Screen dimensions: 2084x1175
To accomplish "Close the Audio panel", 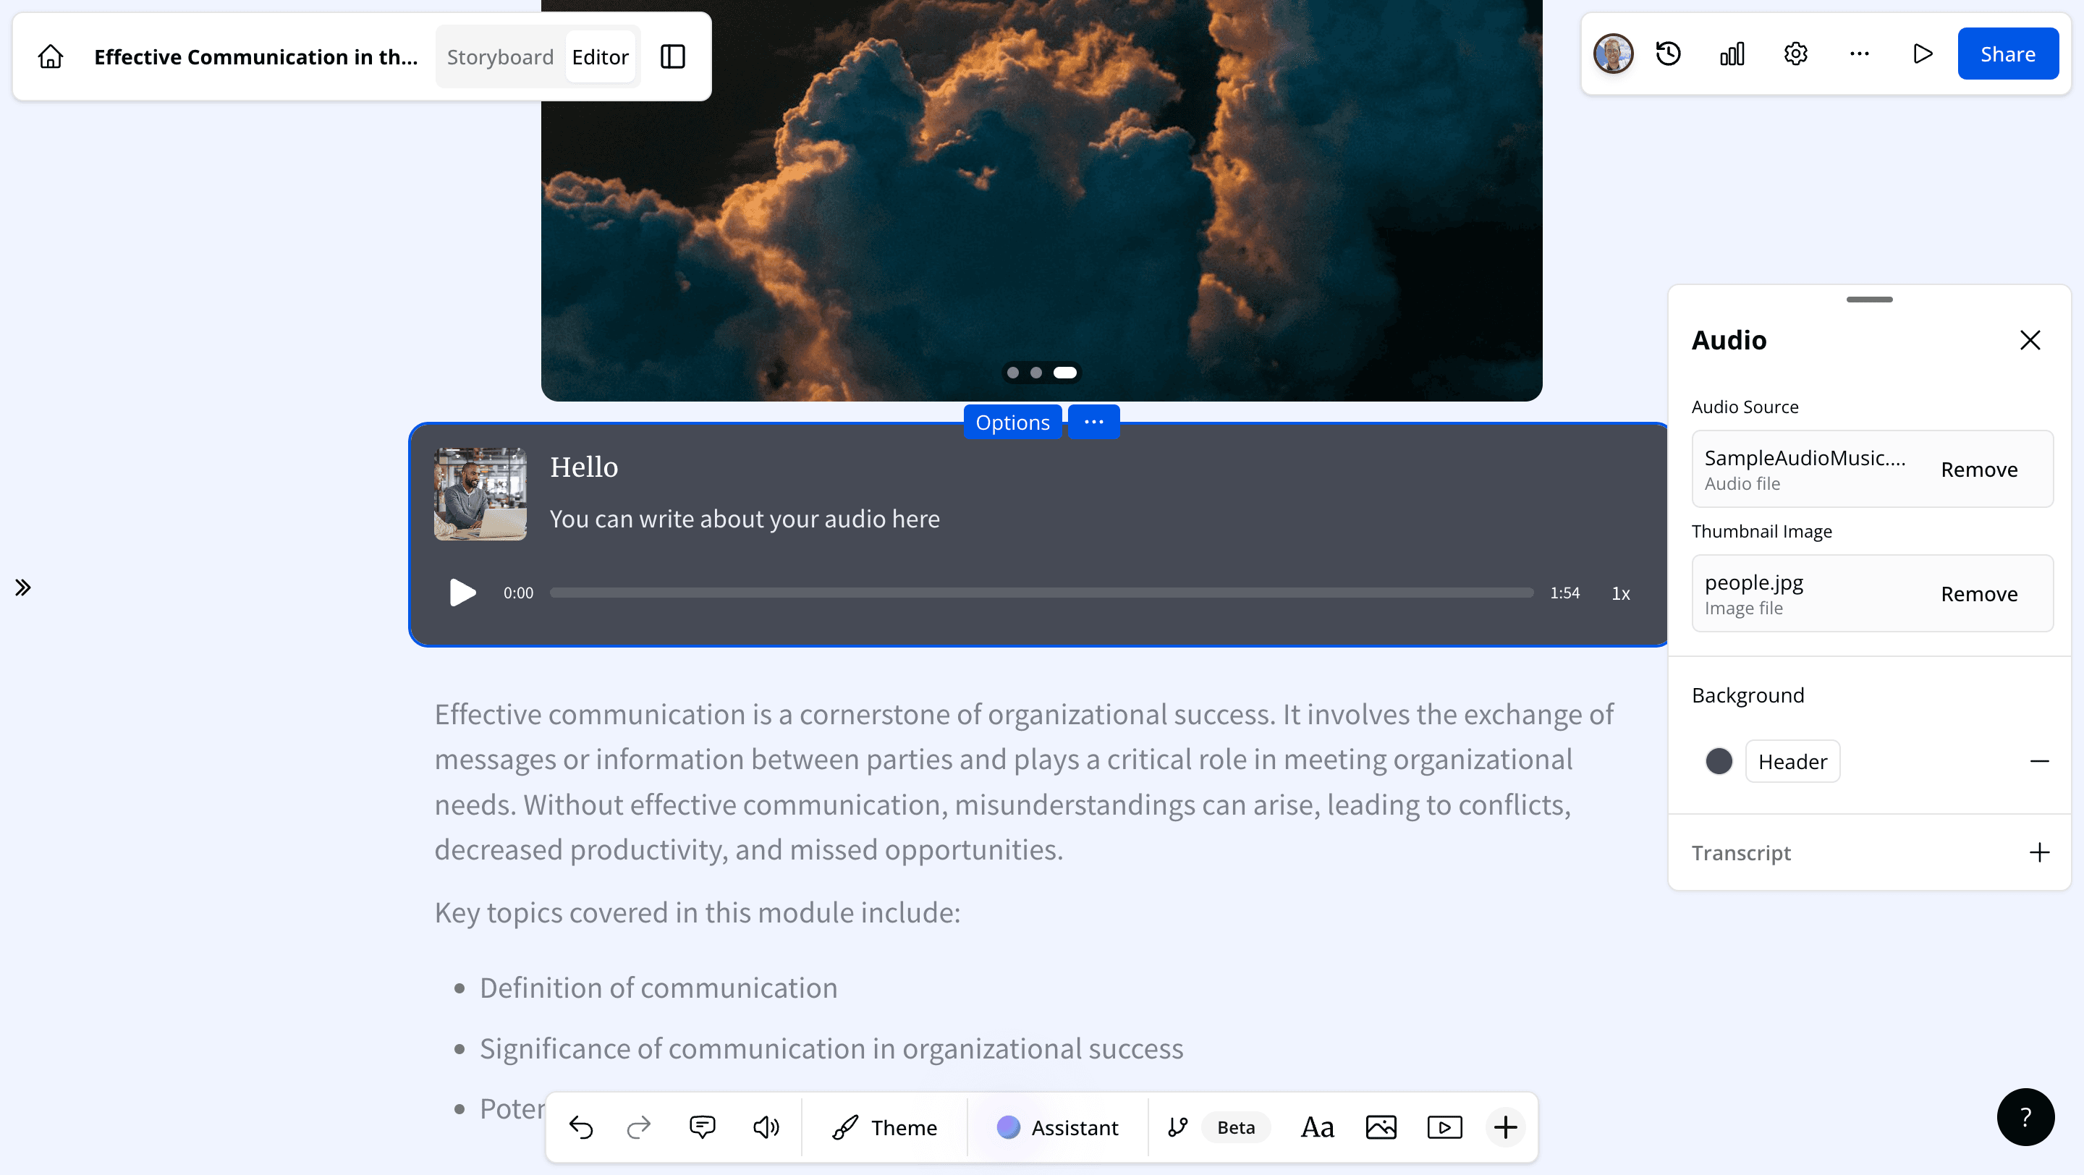I will click(2030, 341).
